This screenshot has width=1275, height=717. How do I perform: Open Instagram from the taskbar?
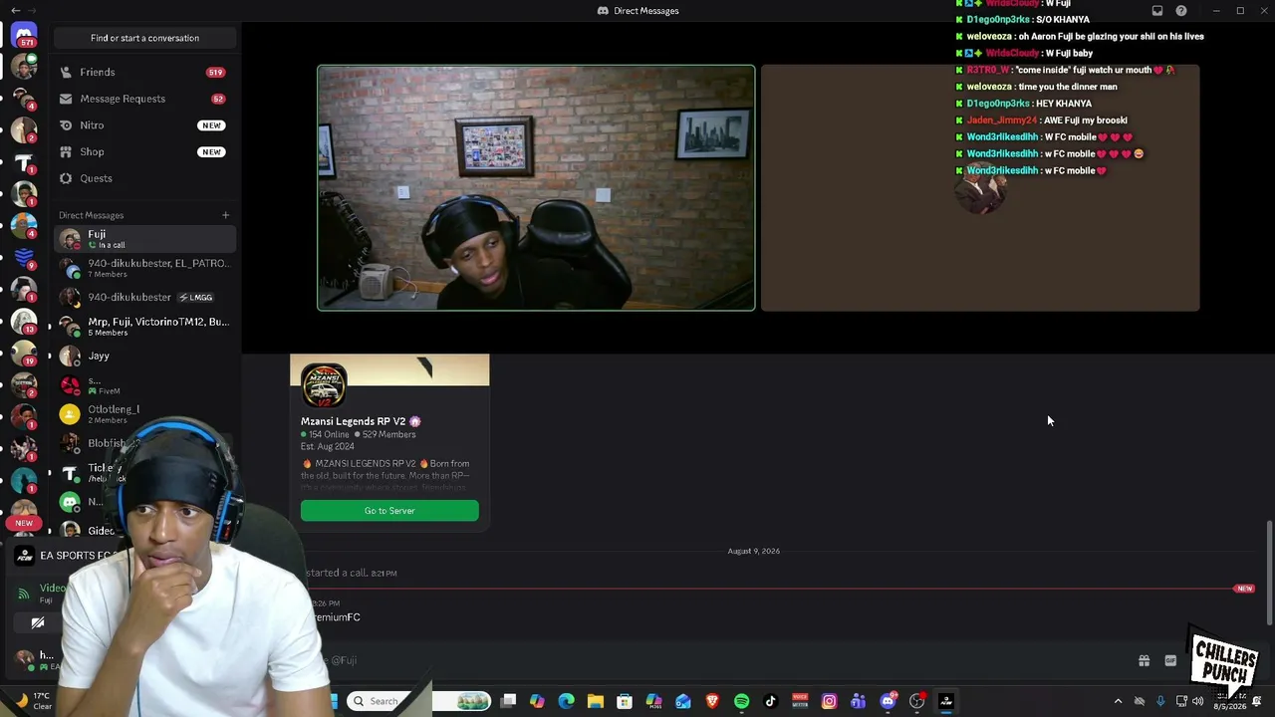tap(829, 701)
